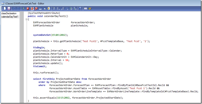Click the magnifier lookup icon
The width and height of the screenshot is (202, 104).
(45, 9)
